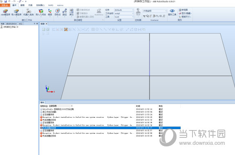Switch to the RAPID ribbon tab
The height and width of the screenshot is (155, 235).
[51, 5]
